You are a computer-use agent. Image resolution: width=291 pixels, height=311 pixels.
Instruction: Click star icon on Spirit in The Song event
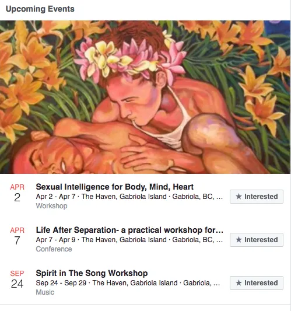(239, 283)
